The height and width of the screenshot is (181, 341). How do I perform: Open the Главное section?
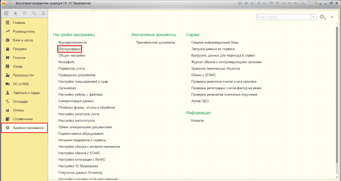pyautogui.click(x=24, y=22)
